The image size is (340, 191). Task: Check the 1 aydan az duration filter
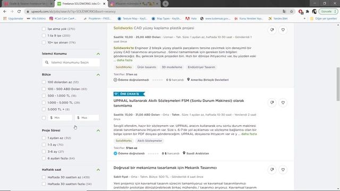[x=44, y=138]
